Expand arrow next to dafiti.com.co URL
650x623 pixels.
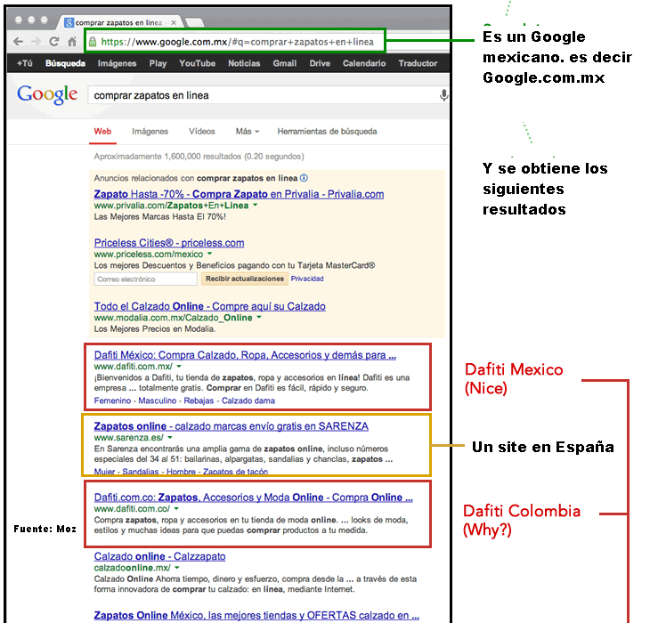(176, 508)
